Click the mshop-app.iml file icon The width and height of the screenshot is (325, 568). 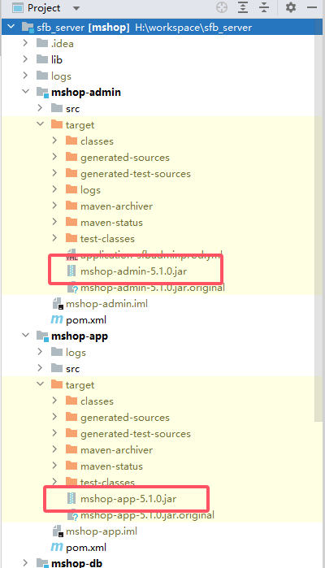(58, 531)
